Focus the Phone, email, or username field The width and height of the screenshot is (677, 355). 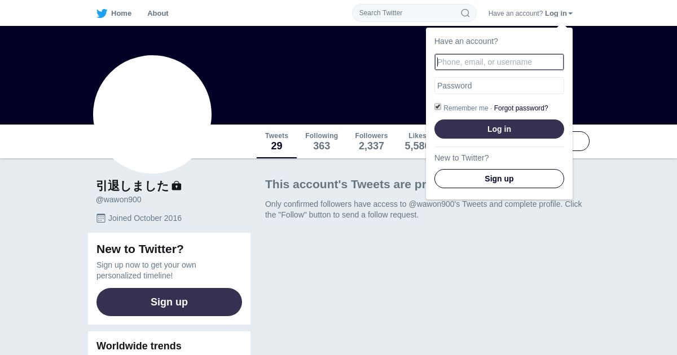(499, 62)
